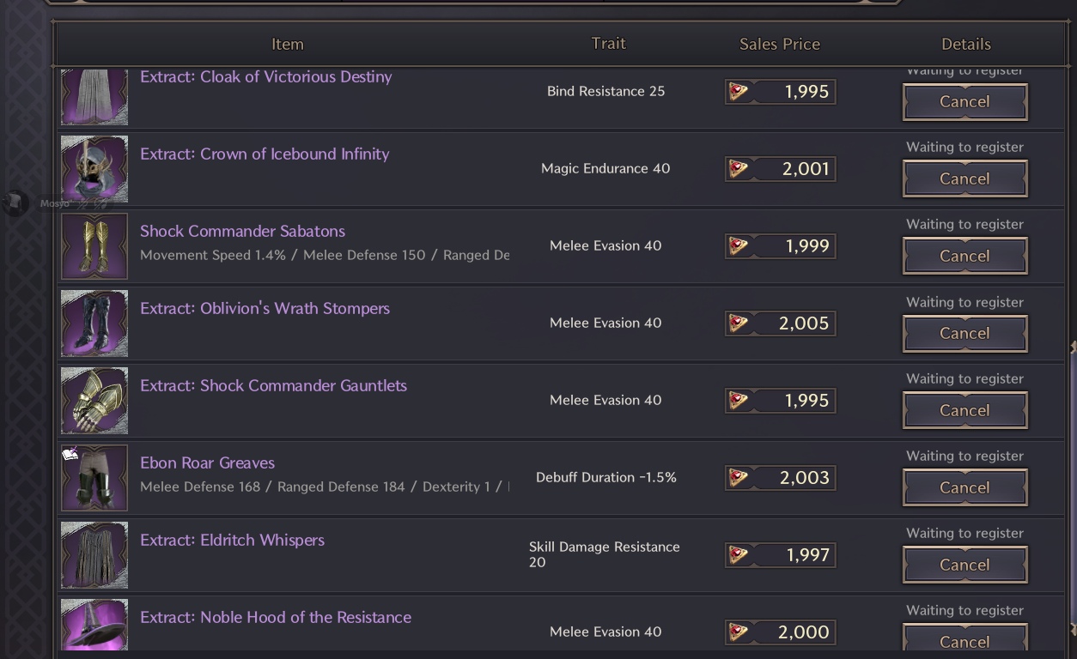Image resolution: width=1077 pixels, height=659 pixels.
Task: Sort by the Trait column header
Action: (609, 44)
